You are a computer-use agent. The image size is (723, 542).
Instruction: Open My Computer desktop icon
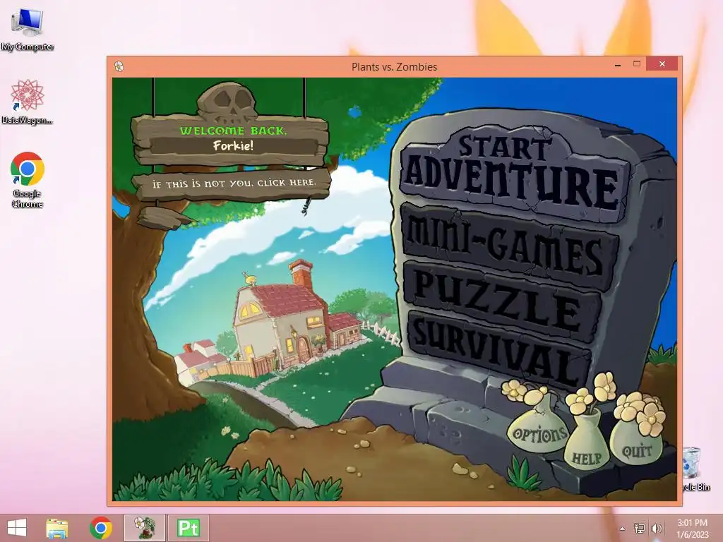[x=28, y=29]
